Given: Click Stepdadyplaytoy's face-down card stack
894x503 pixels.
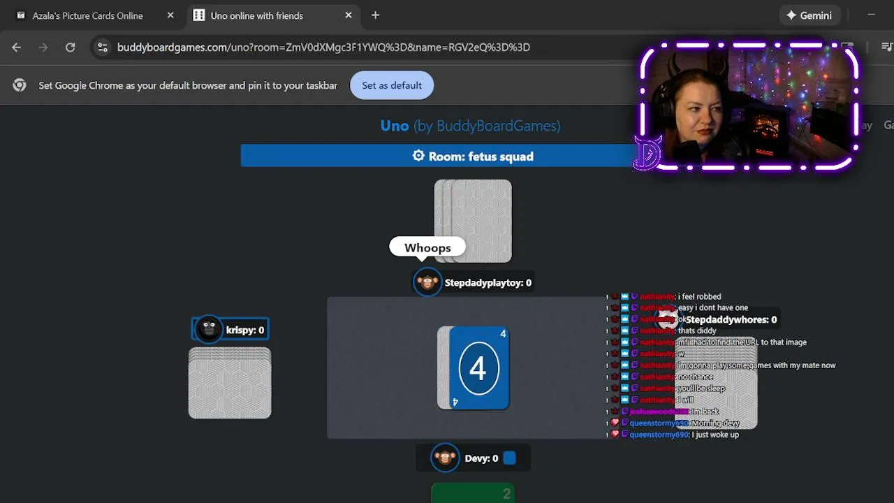Looking at the screenshot, I should (x=473, y=221).
